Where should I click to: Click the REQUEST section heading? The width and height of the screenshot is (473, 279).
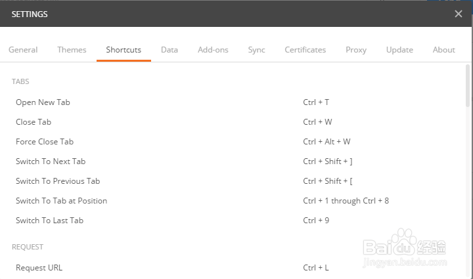tap(28, 247)
